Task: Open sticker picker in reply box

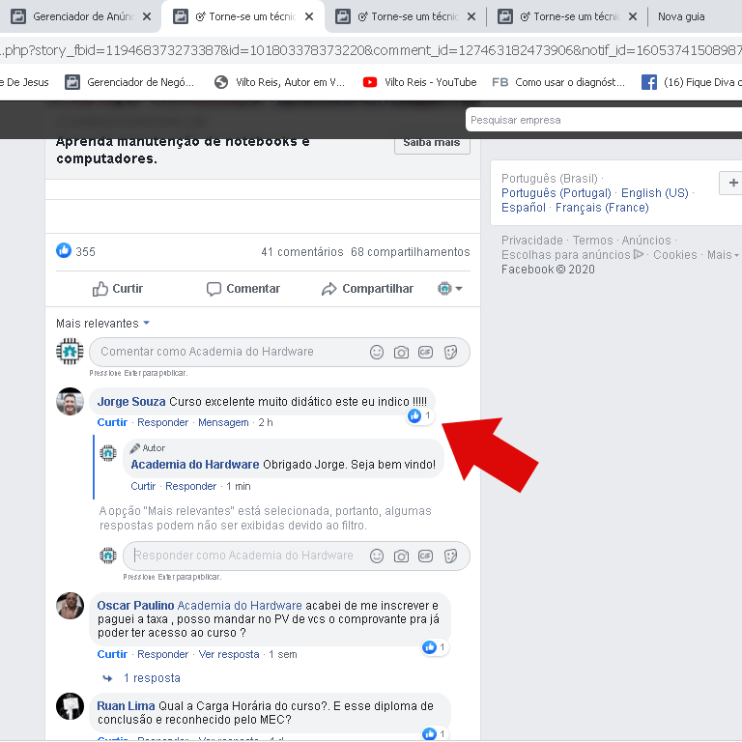Action: pos(450,556)
